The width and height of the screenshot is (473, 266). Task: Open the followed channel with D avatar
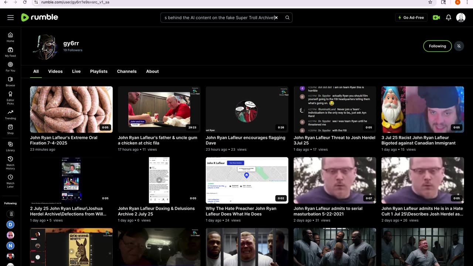(x=10, y=224)
